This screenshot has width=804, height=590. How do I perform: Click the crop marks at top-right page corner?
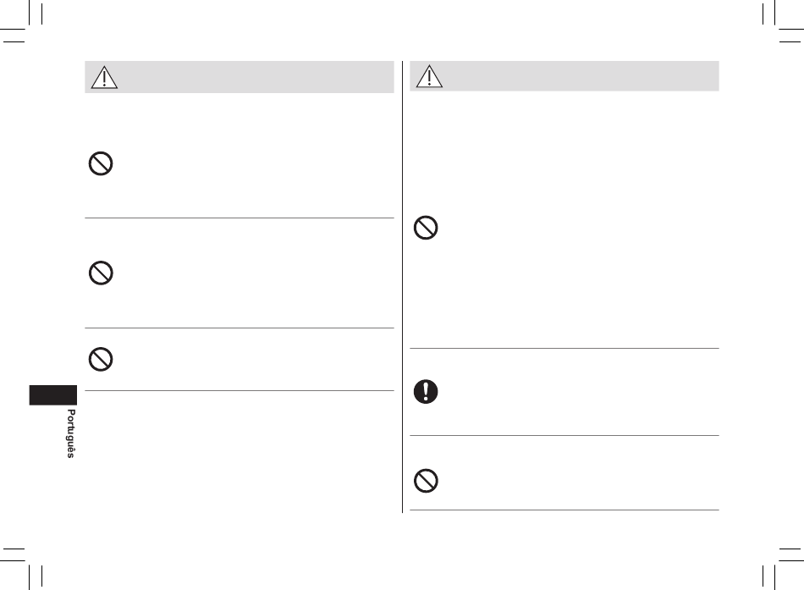coord(782,21)
